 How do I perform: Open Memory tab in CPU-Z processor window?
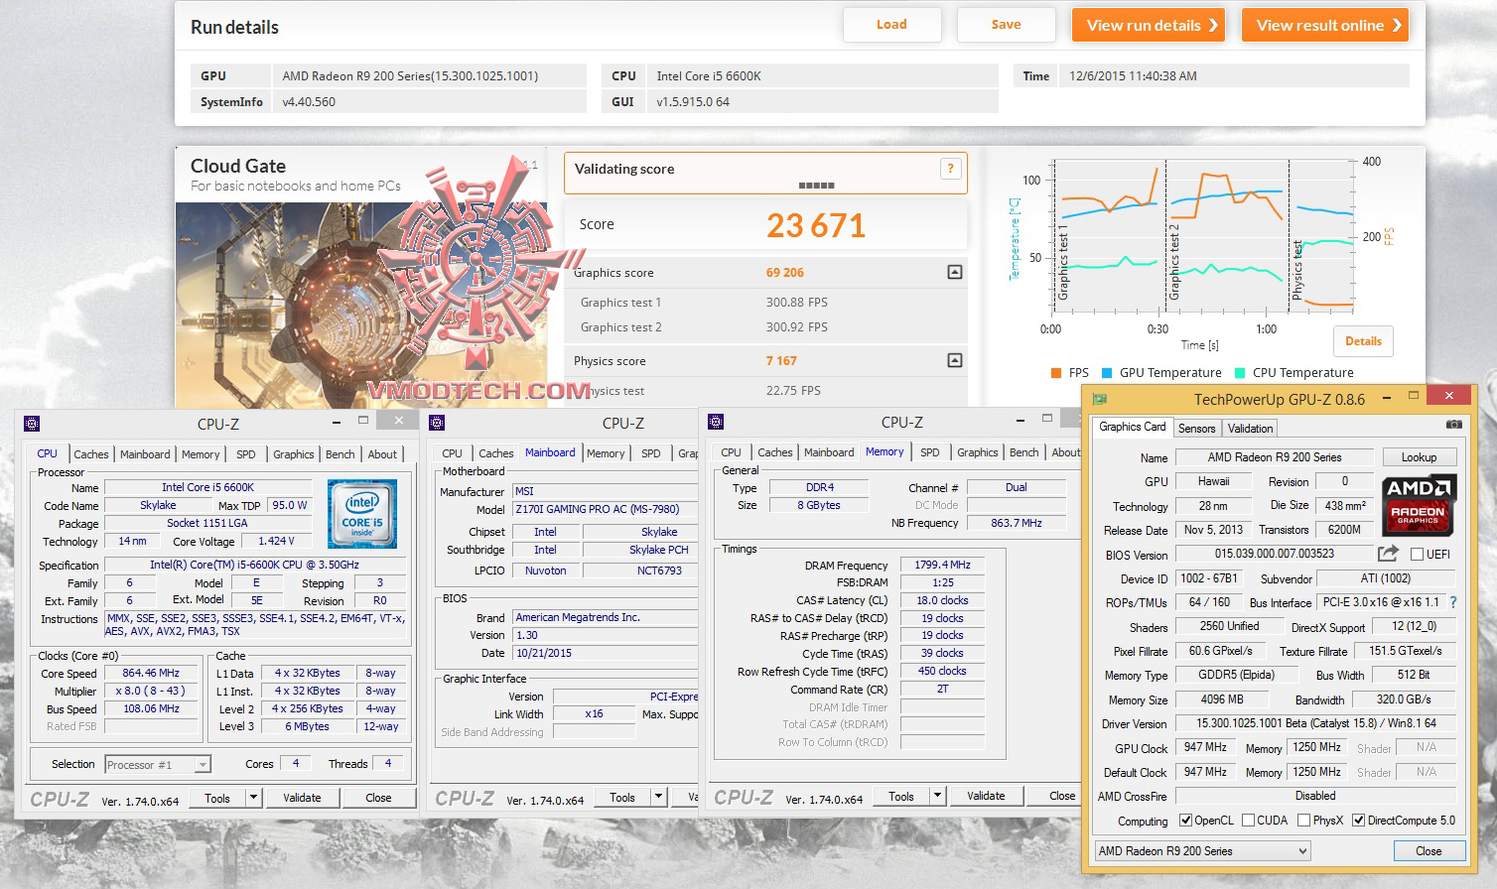[x=201, y=454]
